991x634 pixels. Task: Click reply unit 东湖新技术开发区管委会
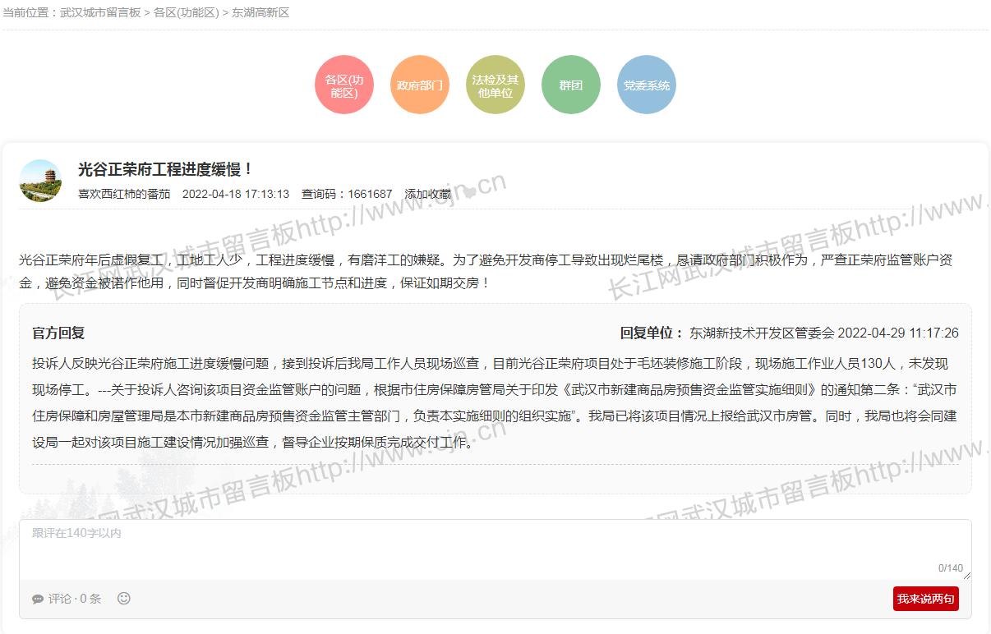pos(762,333)
